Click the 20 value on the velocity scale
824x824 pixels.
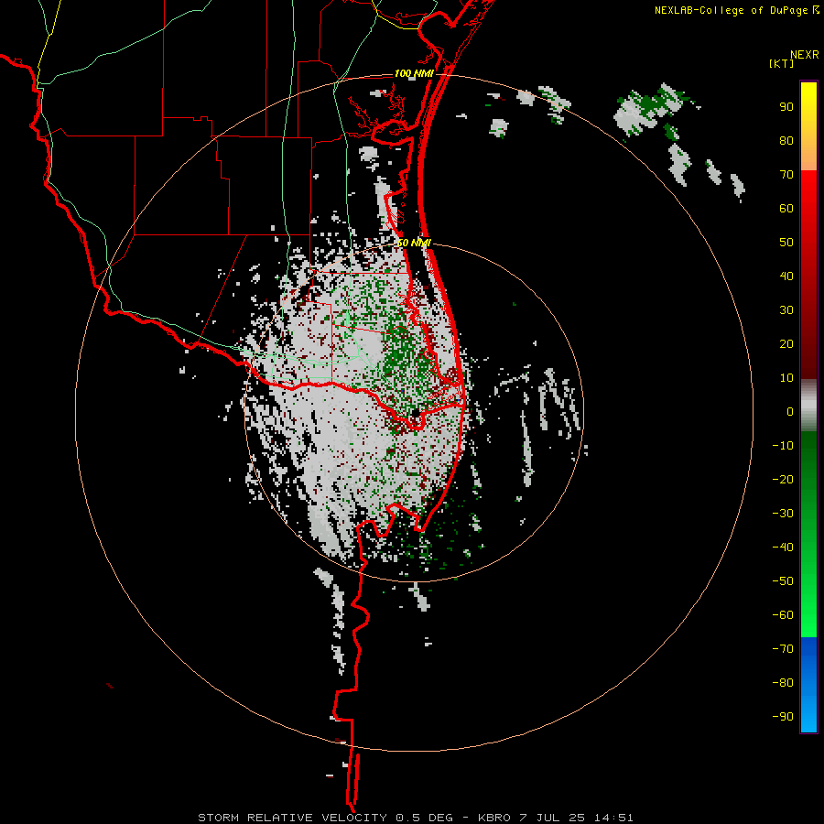click(x=786, y=344)
